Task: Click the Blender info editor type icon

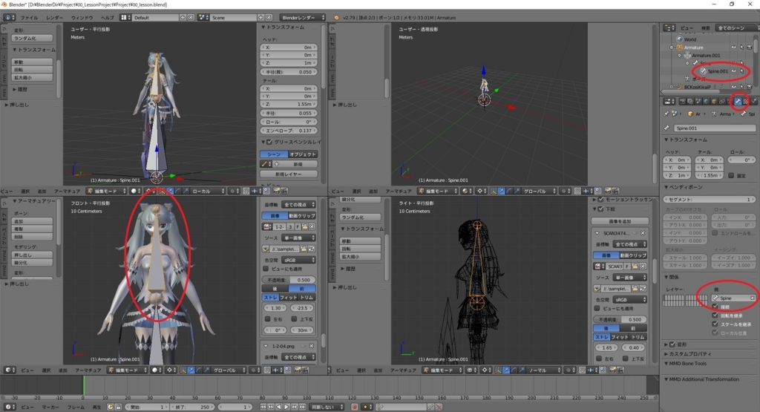Action: (9, 18)
